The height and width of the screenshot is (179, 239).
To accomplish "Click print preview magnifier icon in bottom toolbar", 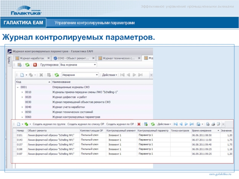I will point(218,124).
